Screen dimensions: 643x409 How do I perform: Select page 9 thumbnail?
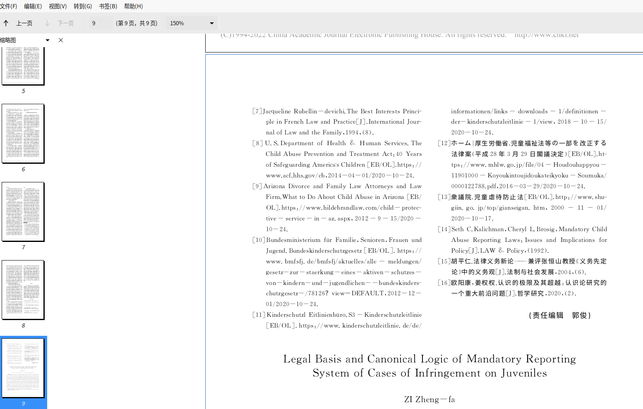(x=23, y=368)
